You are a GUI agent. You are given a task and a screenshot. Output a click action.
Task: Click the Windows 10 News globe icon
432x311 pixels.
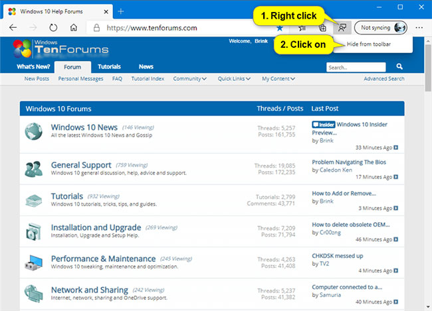point(33,131)
